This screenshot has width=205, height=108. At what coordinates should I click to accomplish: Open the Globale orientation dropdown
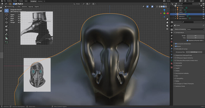(x=78, y=4)
